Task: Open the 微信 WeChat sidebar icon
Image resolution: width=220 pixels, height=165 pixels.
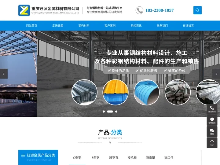Action: click(212, 132)
